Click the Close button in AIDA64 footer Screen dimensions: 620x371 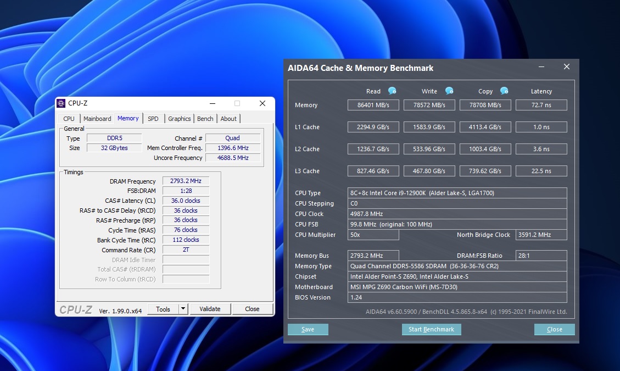[x=554, y=329]
